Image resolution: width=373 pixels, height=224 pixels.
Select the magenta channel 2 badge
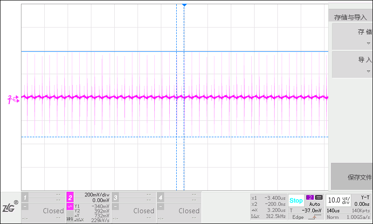point(70,196)
